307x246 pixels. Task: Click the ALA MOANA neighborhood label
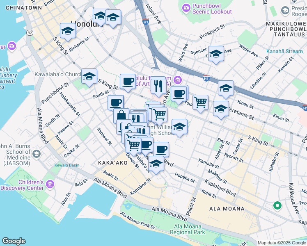[227, 209]
